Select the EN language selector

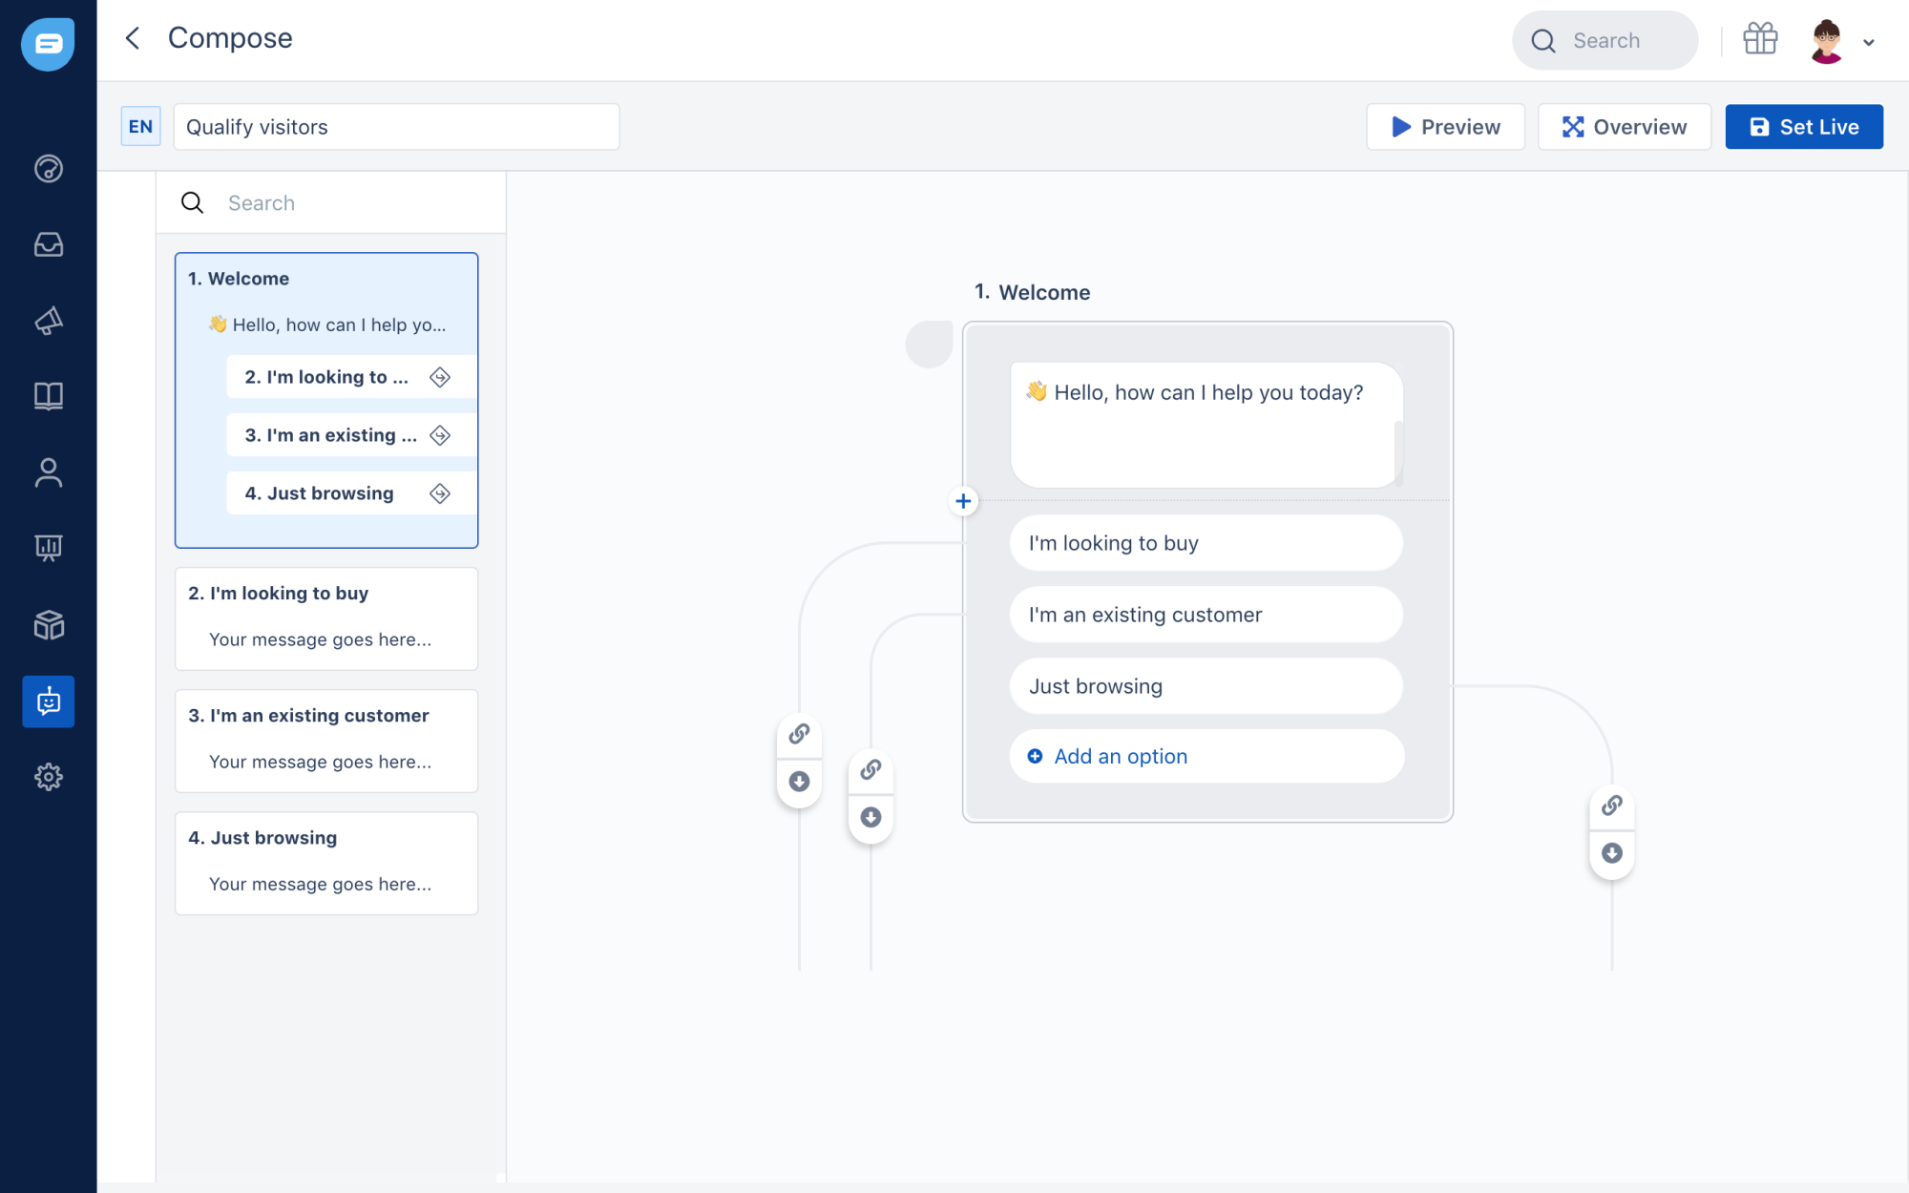pyautogui.click(x=140, y=127)
